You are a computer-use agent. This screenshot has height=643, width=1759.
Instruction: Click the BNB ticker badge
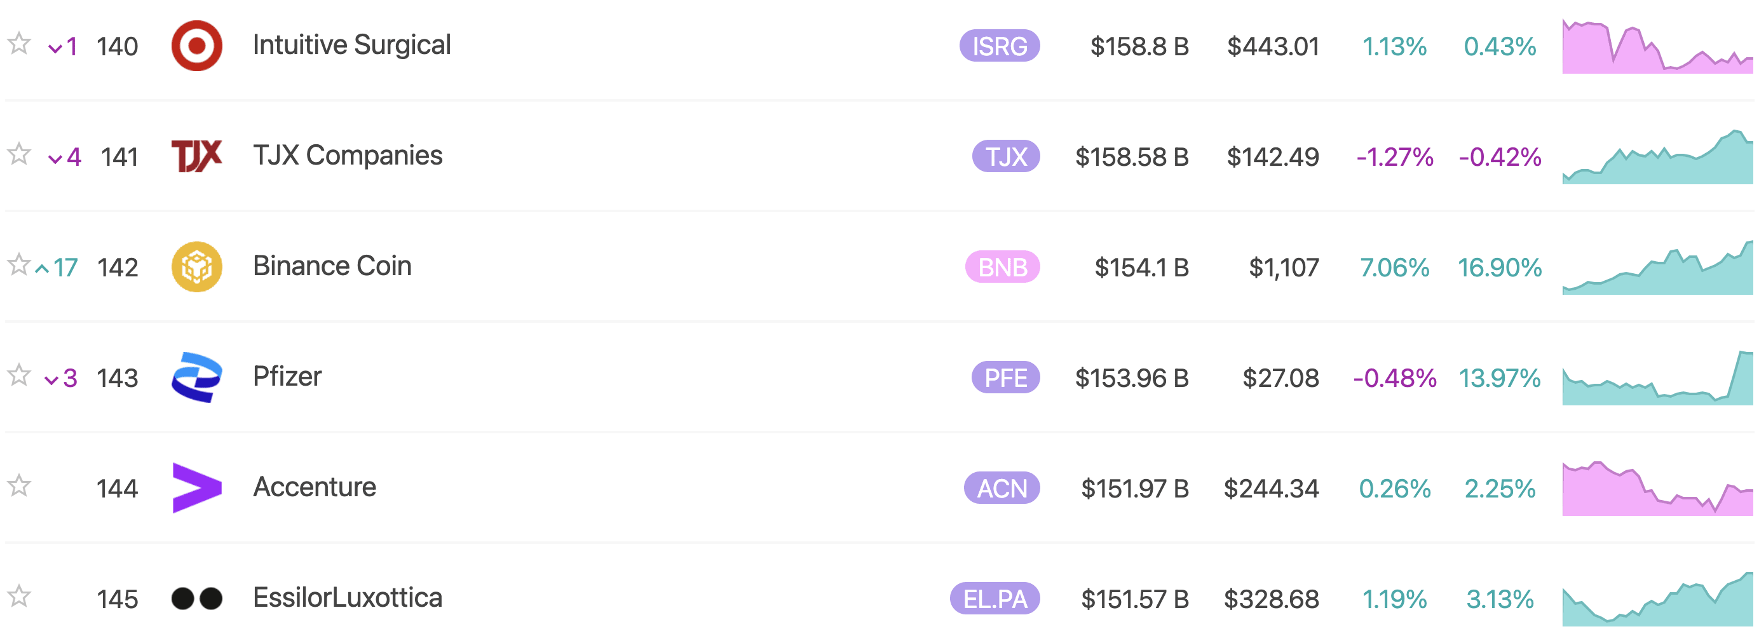click(1002, 267)
